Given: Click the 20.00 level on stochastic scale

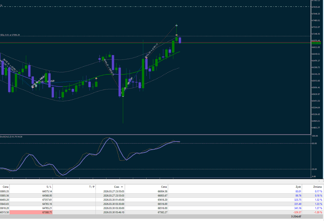Looking at the screenshot, I should tap(315, 169).
